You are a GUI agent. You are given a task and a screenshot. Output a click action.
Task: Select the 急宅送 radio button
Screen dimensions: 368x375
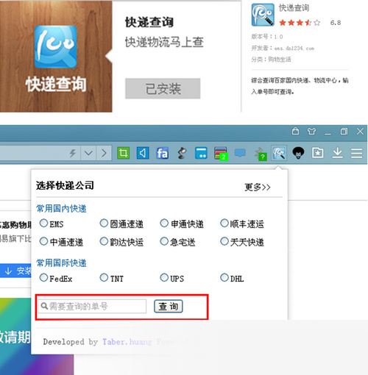coord(164,241)
